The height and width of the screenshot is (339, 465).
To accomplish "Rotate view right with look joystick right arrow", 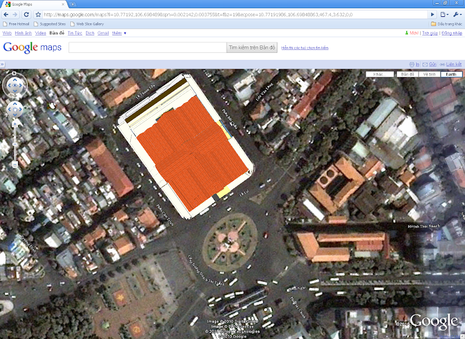I will 20,85.
